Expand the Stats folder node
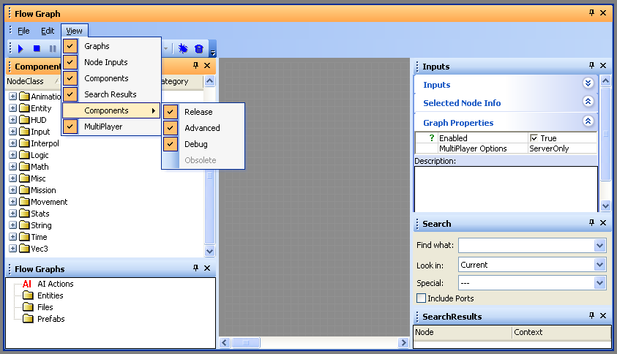 tap(12, 214)
